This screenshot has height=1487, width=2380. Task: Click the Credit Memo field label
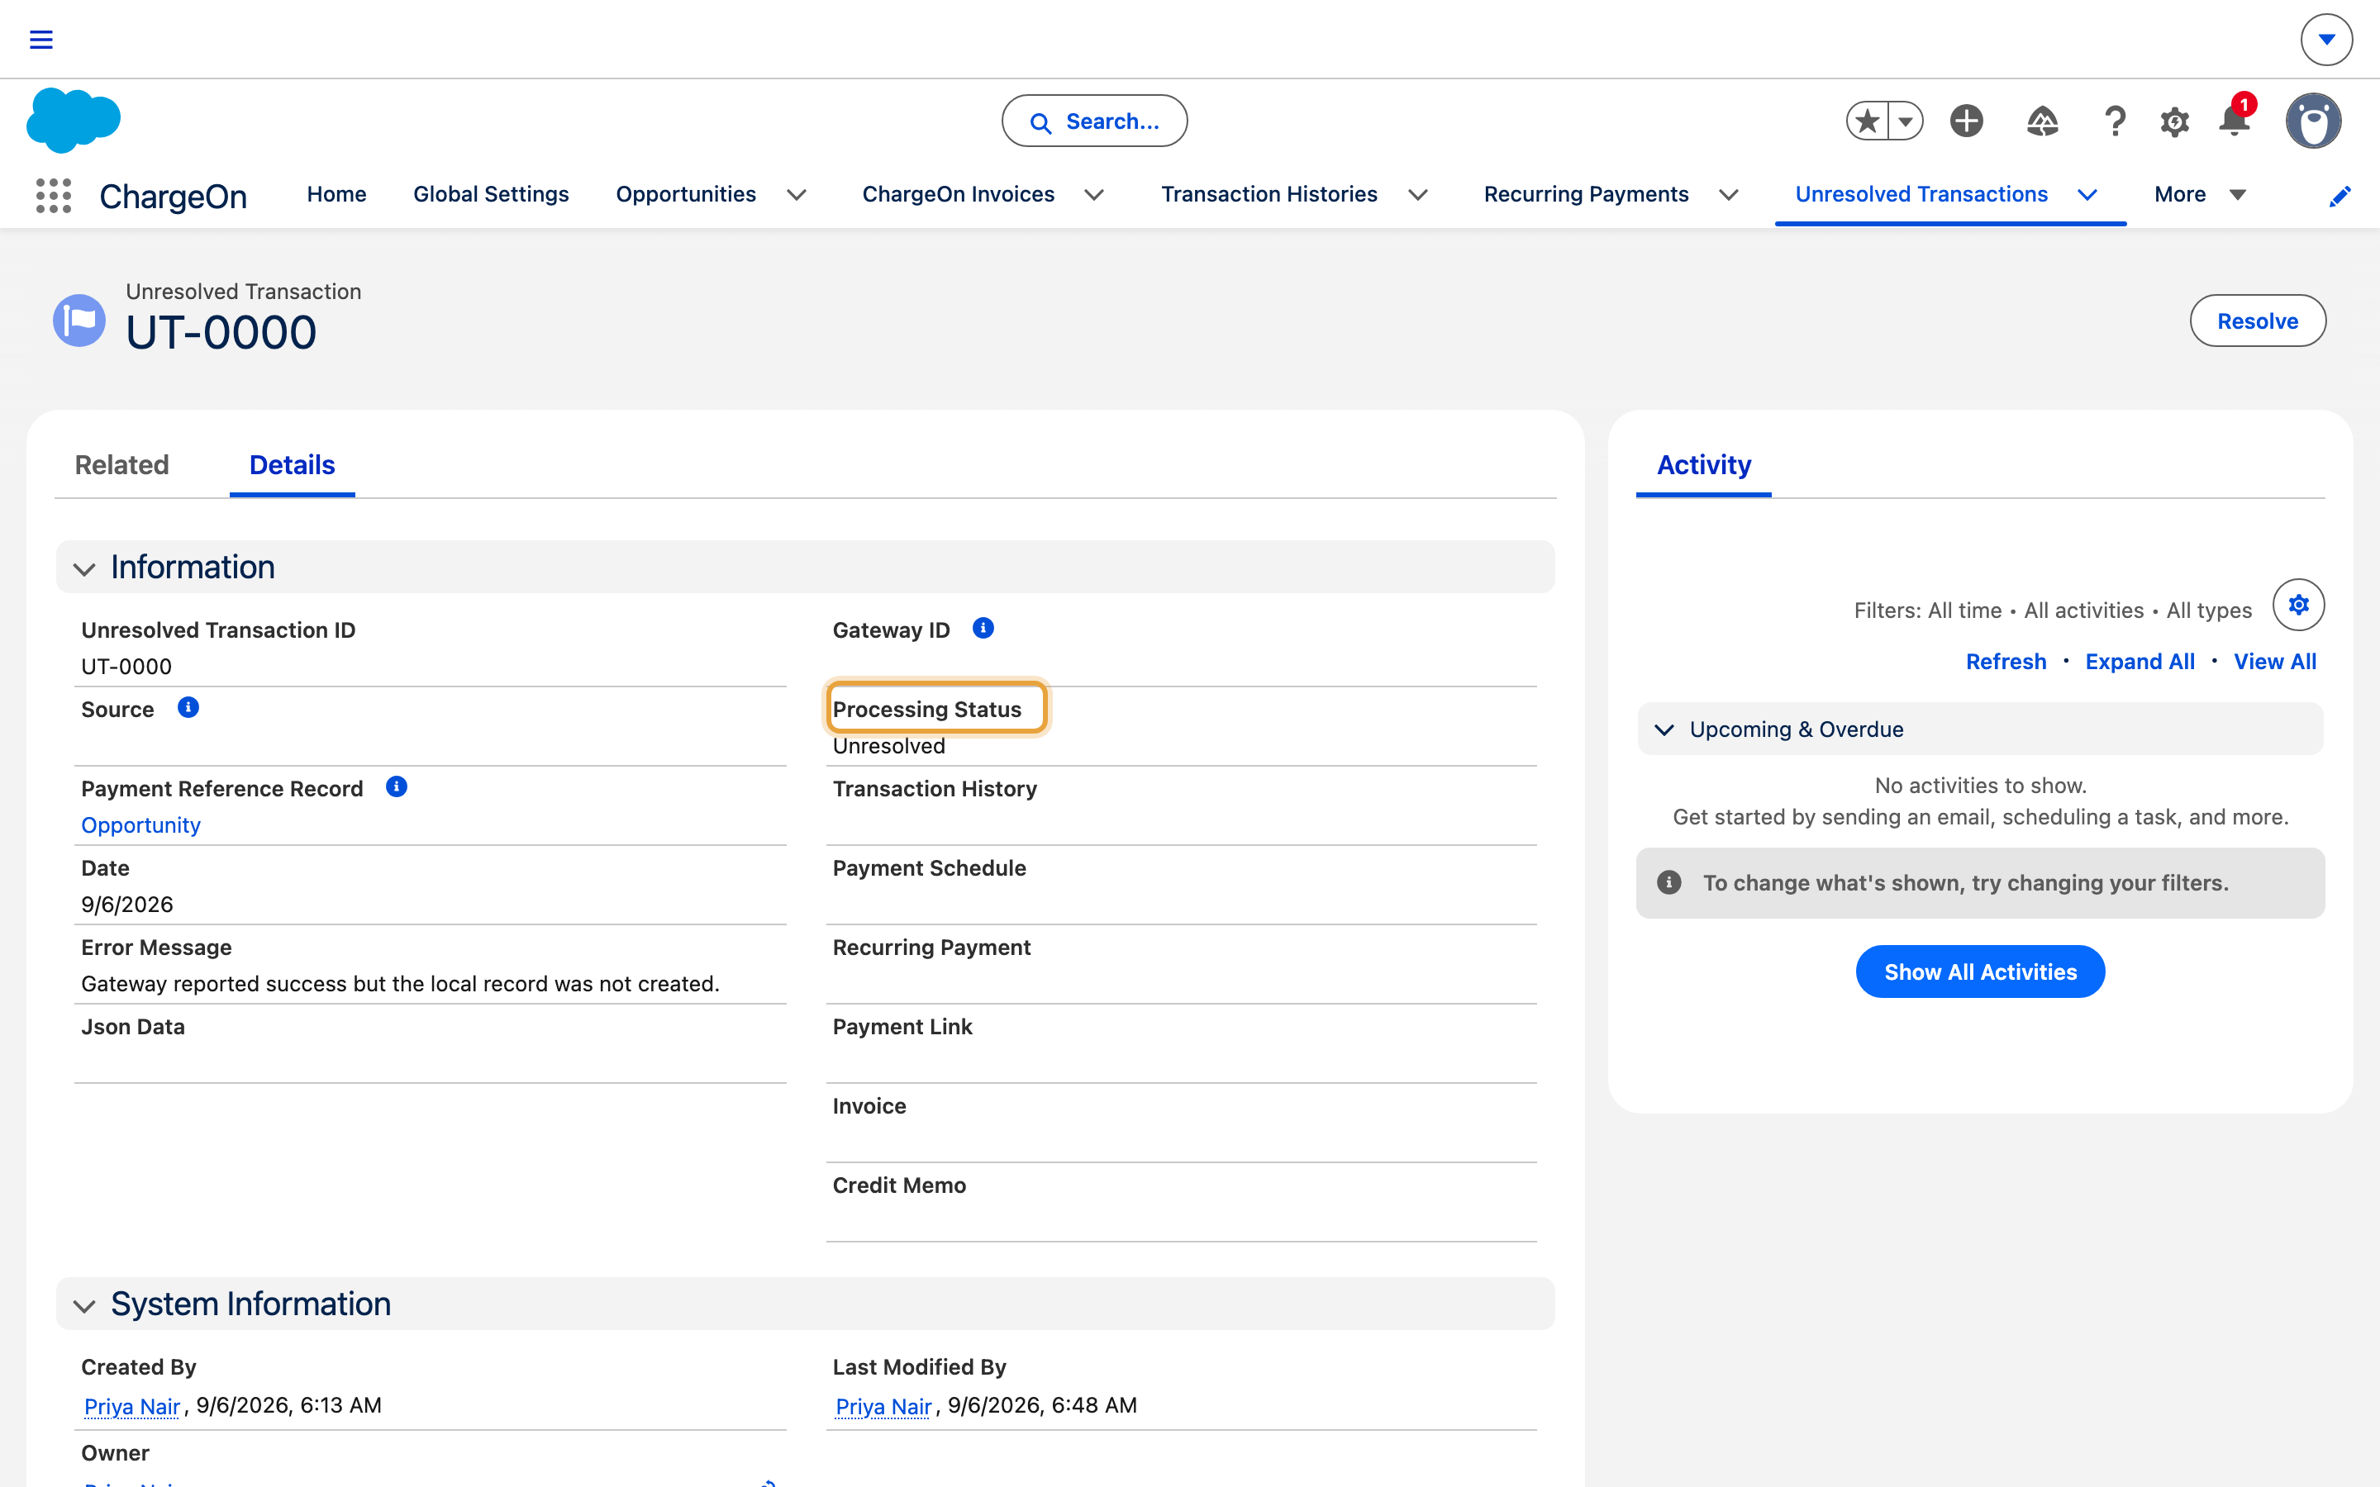coord(899,1185)
